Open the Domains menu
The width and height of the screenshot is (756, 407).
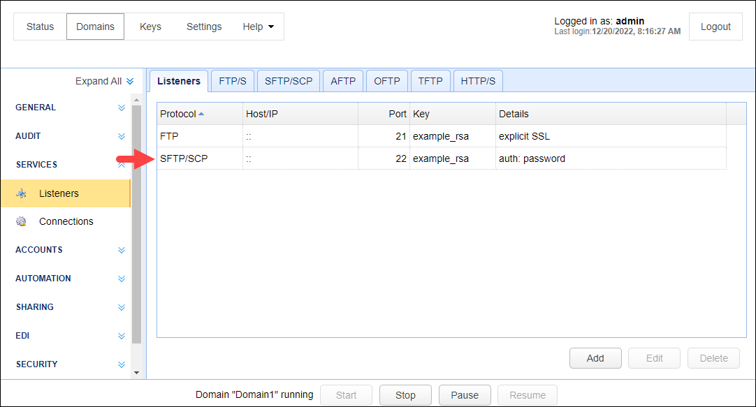point(96,27)
